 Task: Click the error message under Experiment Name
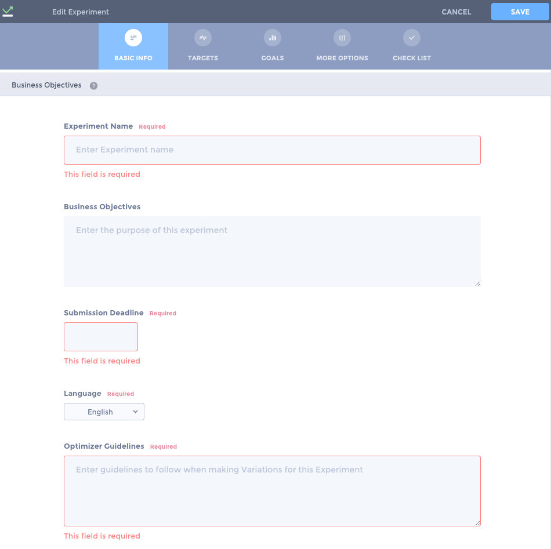(102, 174)
